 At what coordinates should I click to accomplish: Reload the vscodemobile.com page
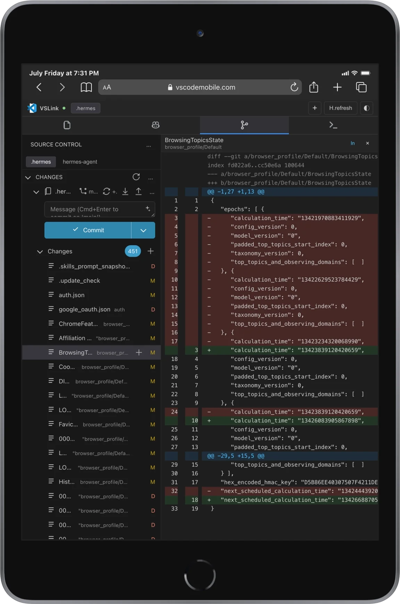pyautogui.click(x=294, y=87)
